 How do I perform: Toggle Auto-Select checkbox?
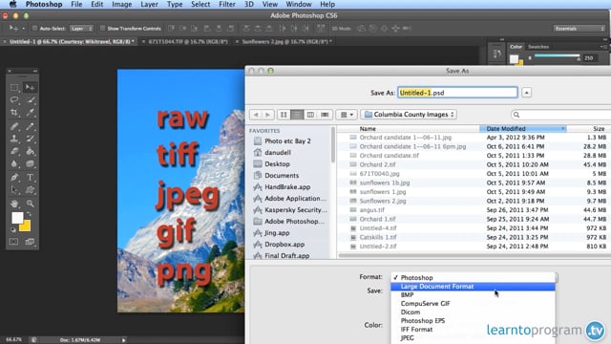coord(34,28)
